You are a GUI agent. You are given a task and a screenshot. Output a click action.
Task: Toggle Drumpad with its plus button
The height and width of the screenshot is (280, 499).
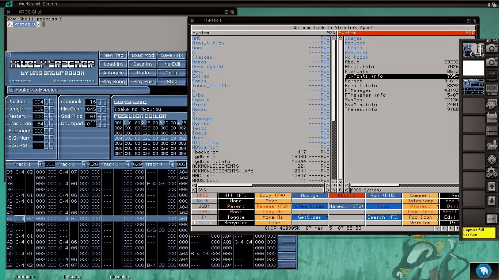tap(99, 124)
